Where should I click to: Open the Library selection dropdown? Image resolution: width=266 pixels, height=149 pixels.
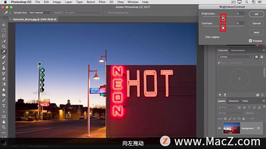(235, 57)
